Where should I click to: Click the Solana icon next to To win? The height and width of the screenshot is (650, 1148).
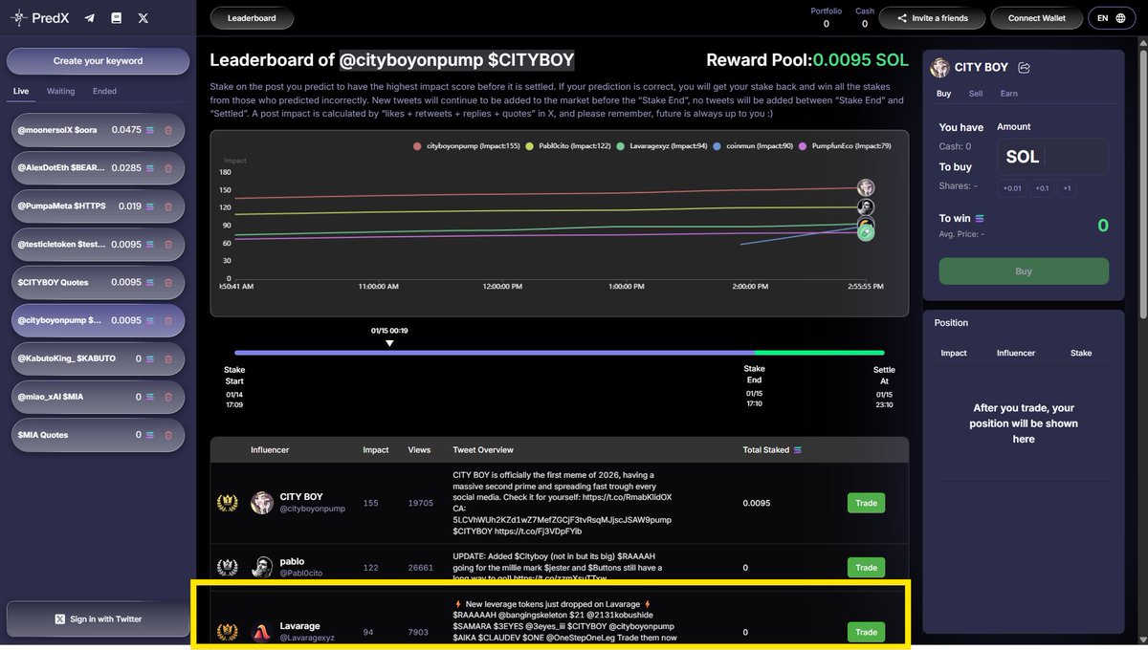pyautogui.click(x=979, y=219)
